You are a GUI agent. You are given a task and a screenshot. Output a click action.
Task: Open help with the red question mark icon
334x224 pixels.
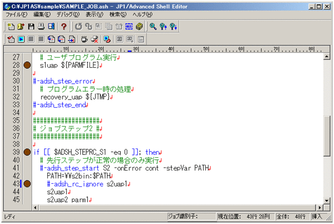pos(64,26)
